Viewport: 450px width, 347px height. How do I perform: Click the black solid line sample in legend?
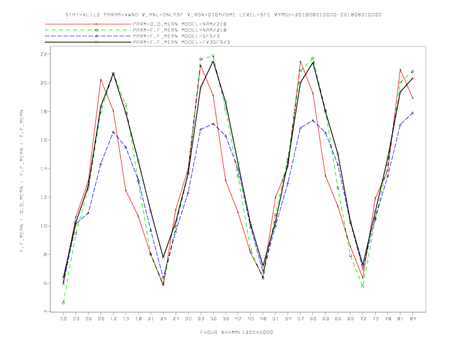88,42
